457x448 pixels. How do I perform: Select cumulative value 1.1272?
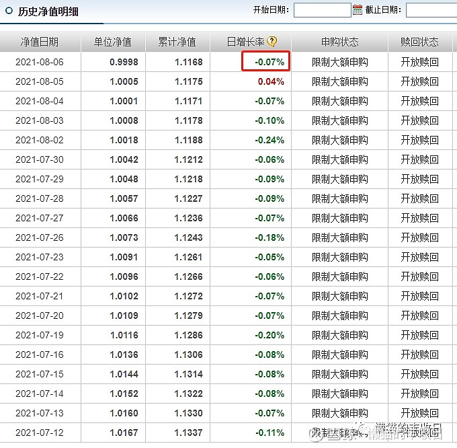tap(189, 296)
